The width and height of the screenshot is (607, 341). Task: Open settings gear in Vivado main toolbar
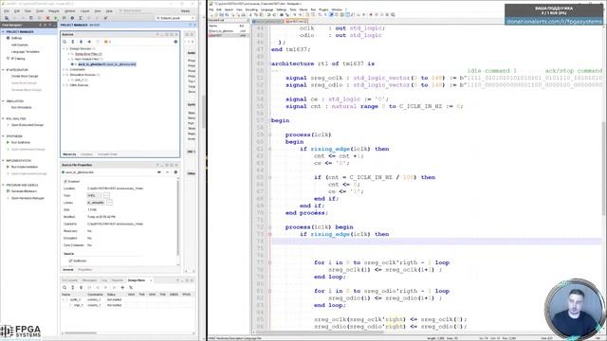click(72, 18)
